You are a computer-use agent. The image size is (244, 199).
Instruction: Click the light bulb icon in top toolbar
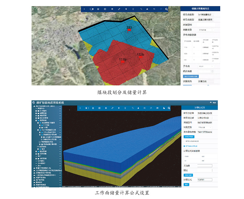click(133, 9)
